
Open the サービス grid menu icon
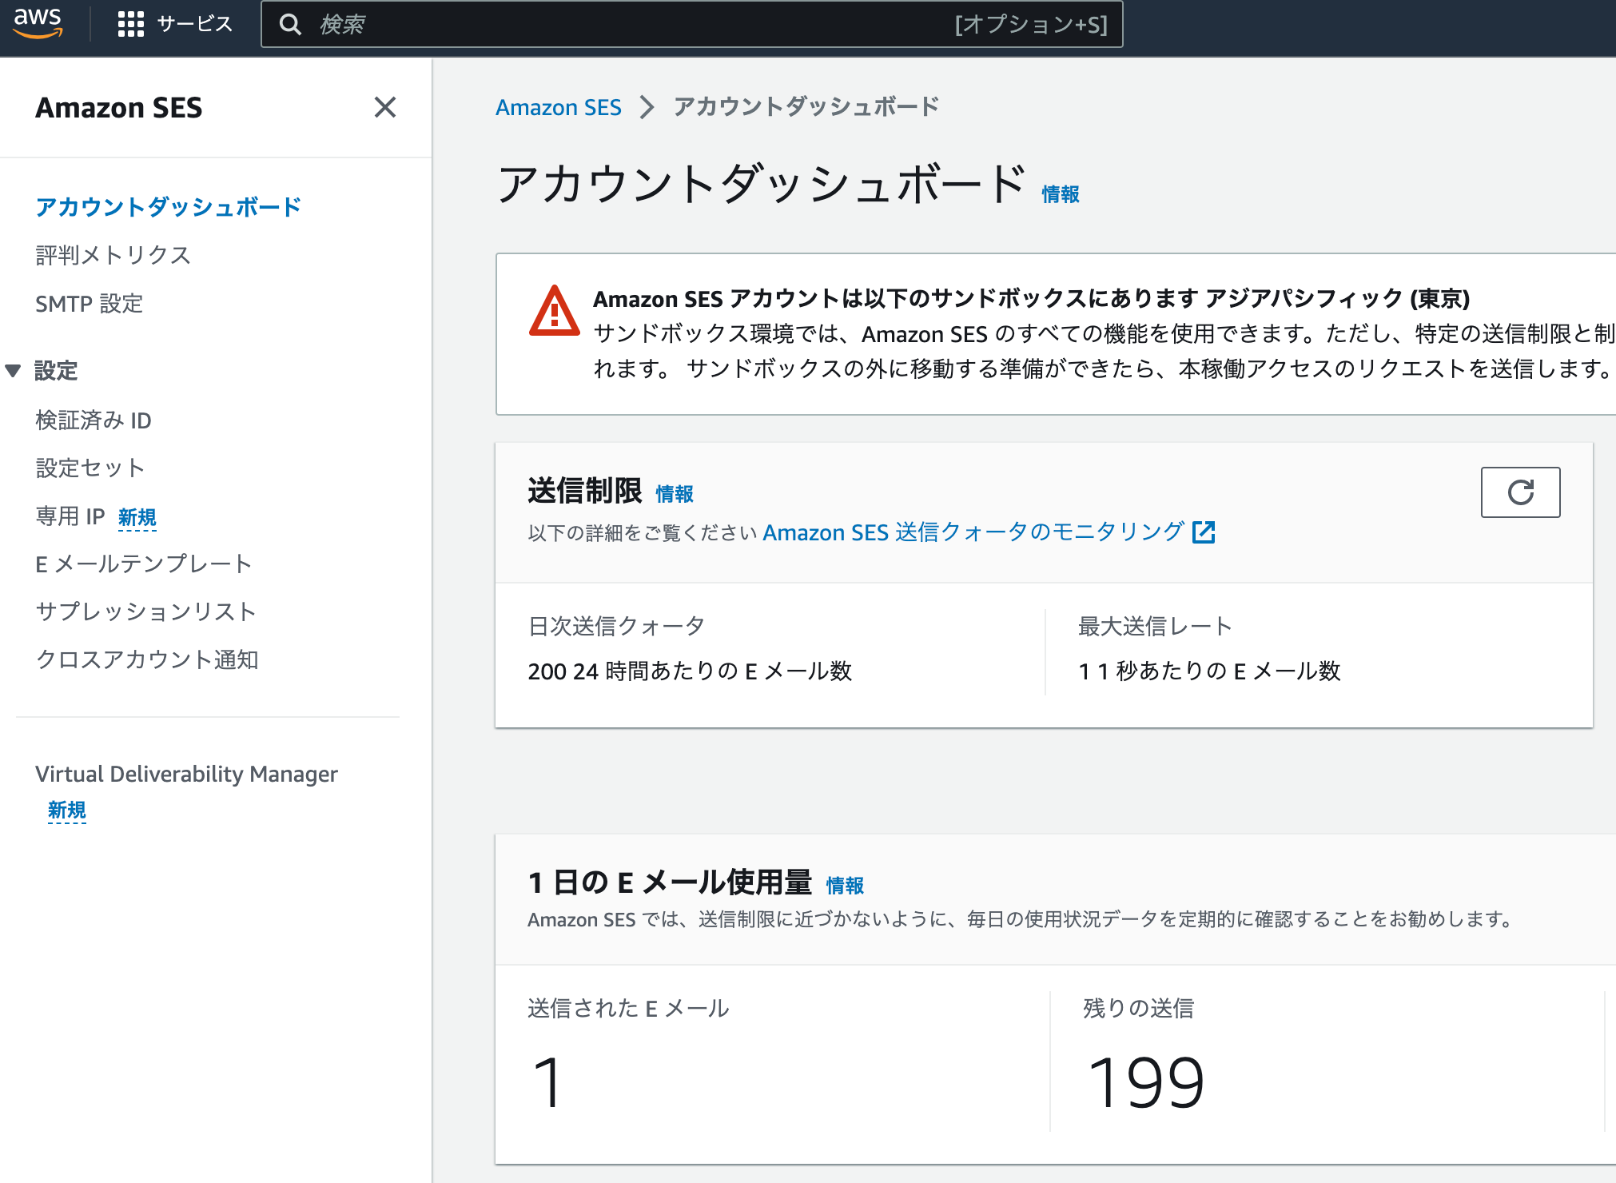pyautogui.click(x=130, y=24)
